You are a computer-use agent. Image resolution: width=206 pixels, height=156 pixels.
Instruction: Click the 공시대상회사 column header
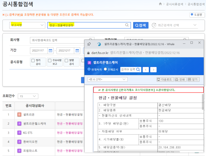(35, 106)
